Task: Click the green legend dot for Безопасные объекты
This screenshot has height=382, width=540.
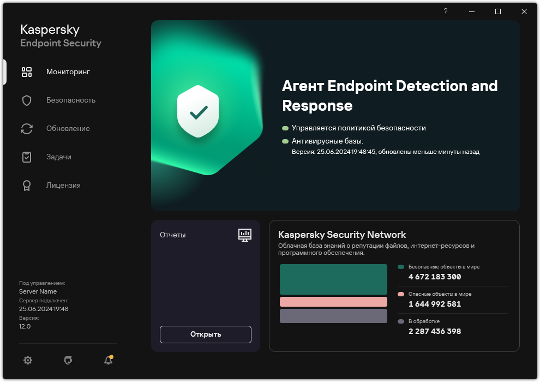Action: (401, 267)
